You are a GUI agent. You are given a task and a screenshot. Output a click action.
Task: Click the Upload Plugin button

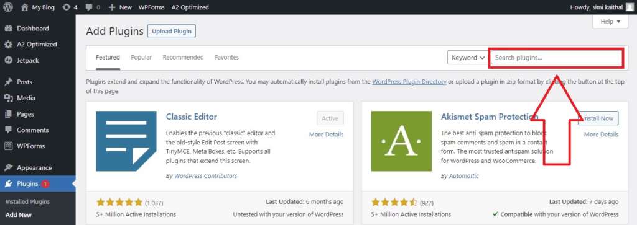coord(172,31)
